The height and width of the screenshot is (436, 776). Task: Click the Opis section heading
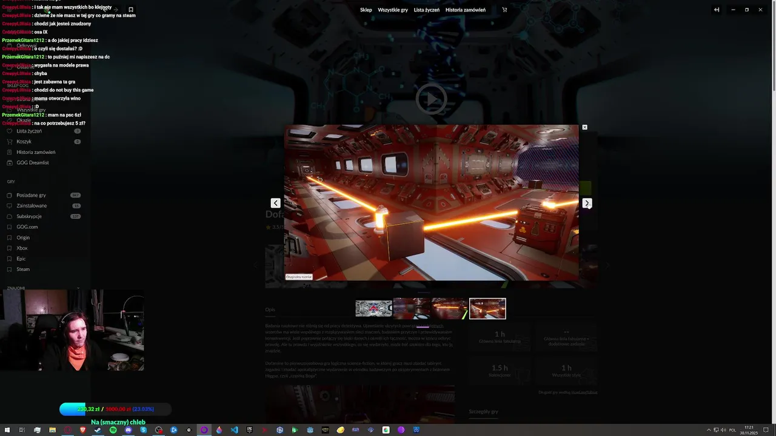[270, 309]
